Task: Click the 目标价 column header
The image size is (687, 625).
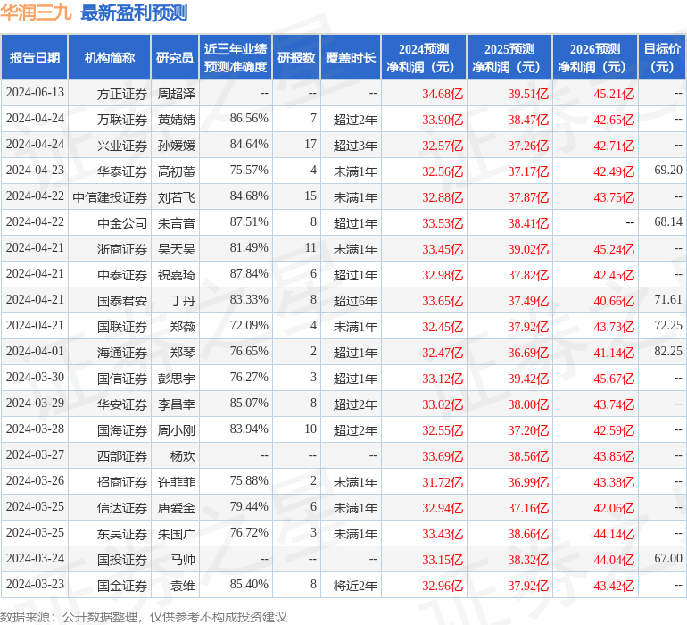Action: [662, 57]
